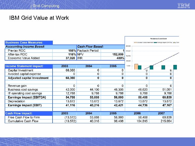Select the 42,000 business cost savings cell

[x=70, y=90]
